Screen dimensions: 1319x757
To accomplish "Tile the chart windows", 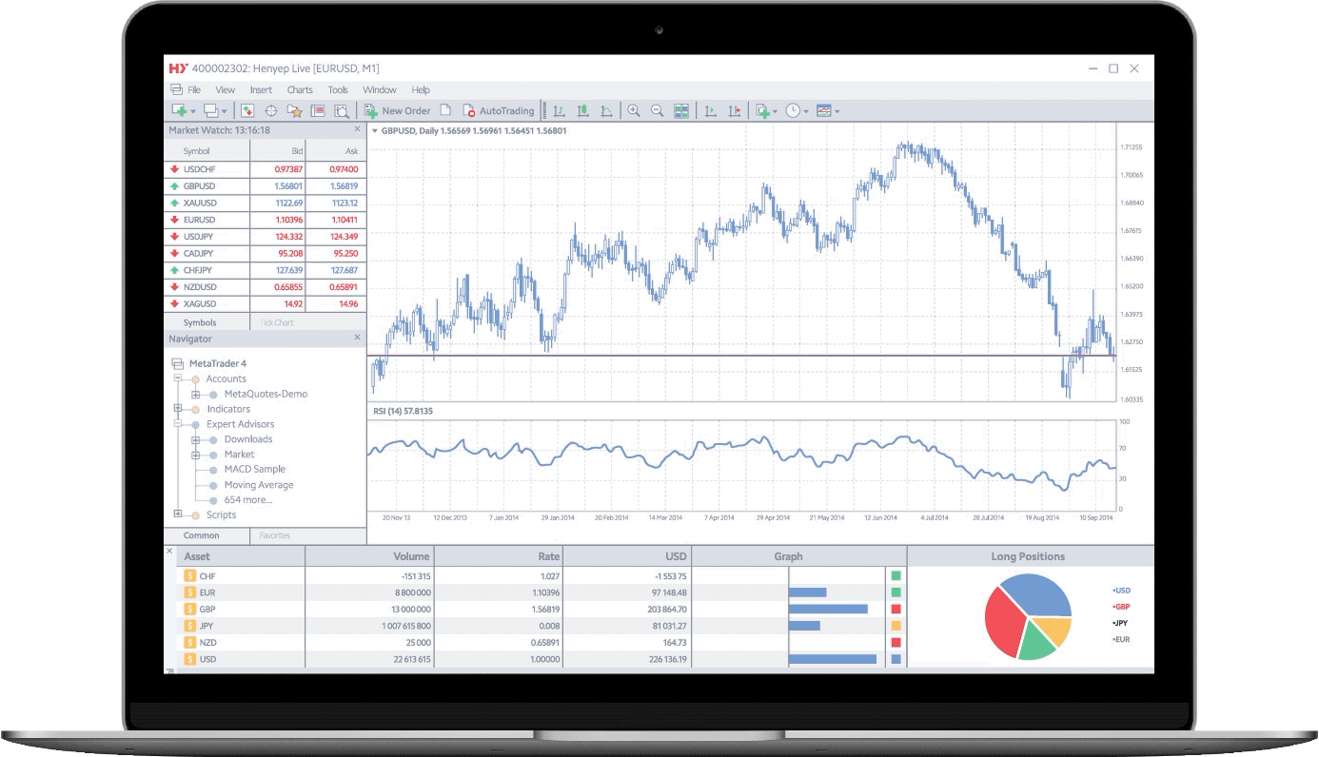I will (x=682, y=109).
